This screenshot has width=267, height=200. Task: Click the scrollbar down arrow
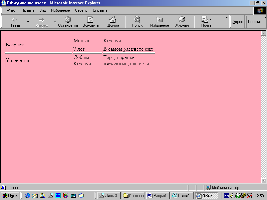click(263, 181)
